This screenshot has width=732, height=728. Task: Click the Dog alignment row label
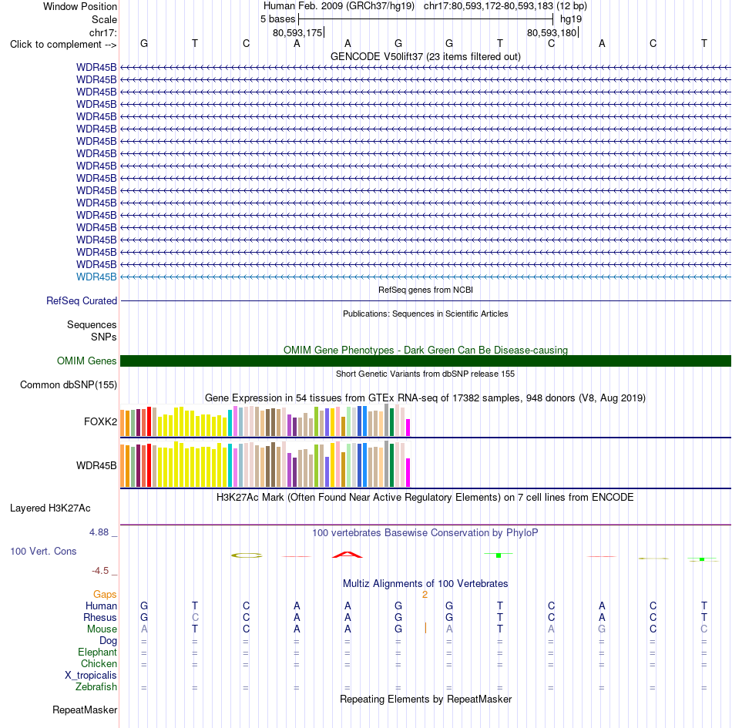coord(108,641)
